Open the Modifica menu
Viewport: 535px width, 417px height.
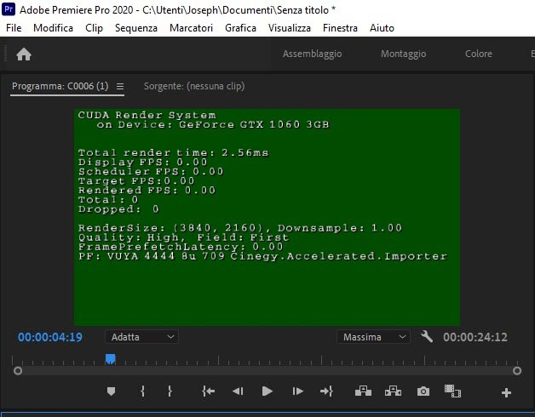53,28
